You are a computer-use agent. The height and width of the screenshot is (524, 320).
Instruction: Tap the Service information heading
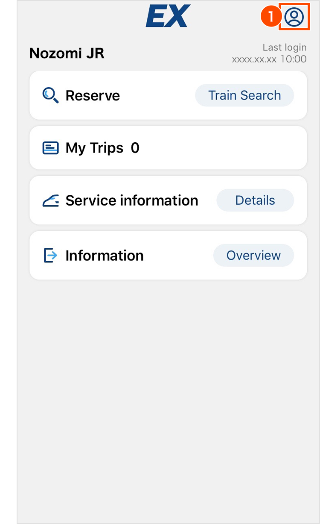coord(131,200)
